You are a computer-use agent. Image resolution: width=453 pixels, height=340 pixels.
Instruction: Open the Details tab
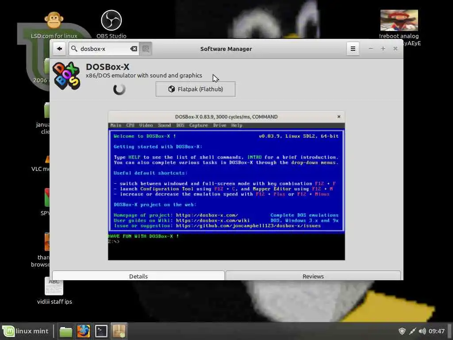click(138, 276)
